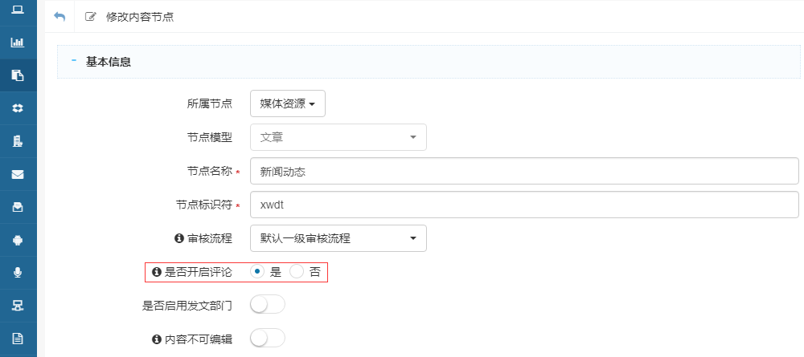This screenshot has width=804, height=357.
Task: Click the 节点名称 field containing 新闻动态
Action: (523, 171)
